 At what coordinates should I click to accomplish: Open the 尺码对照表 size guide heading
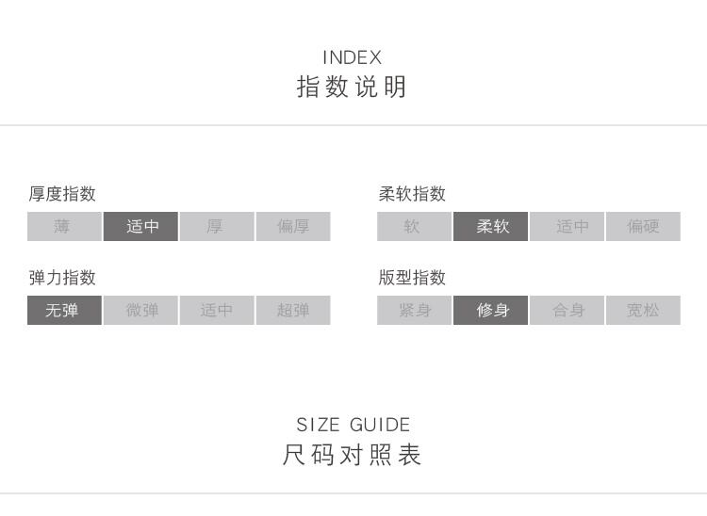point(353,455)
